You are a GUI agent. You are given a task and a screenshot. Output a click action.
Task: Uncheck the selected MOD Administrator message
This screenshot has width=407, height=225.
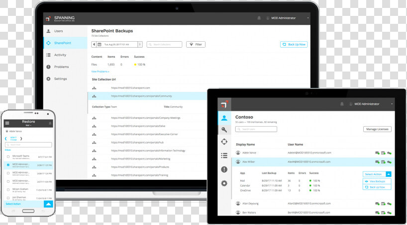[8, 165]
